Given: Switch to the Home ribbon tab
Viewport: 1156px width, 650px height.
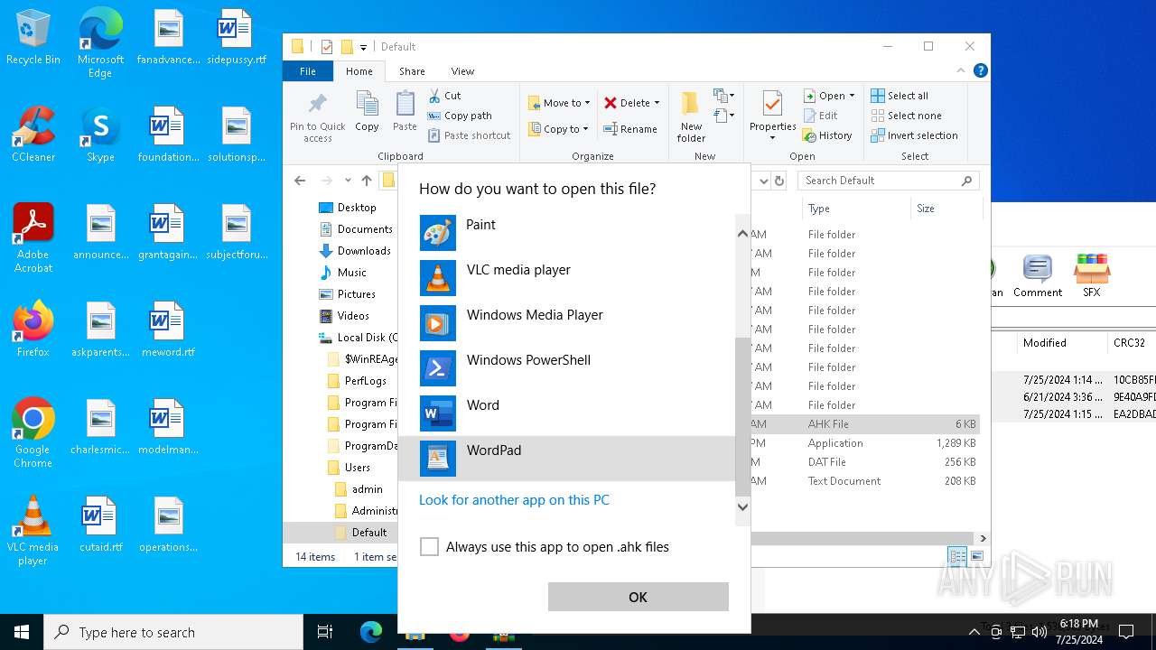Looking at the screenshot, I should pos(359,71).
